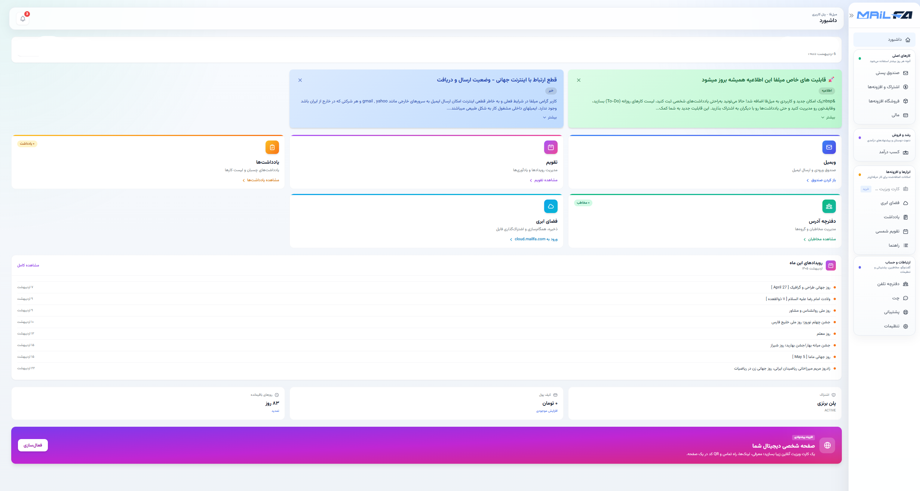Click the + مخاطب add-contact badge
Viewport: 920px width, 491px height.
[x=583, y=203]
